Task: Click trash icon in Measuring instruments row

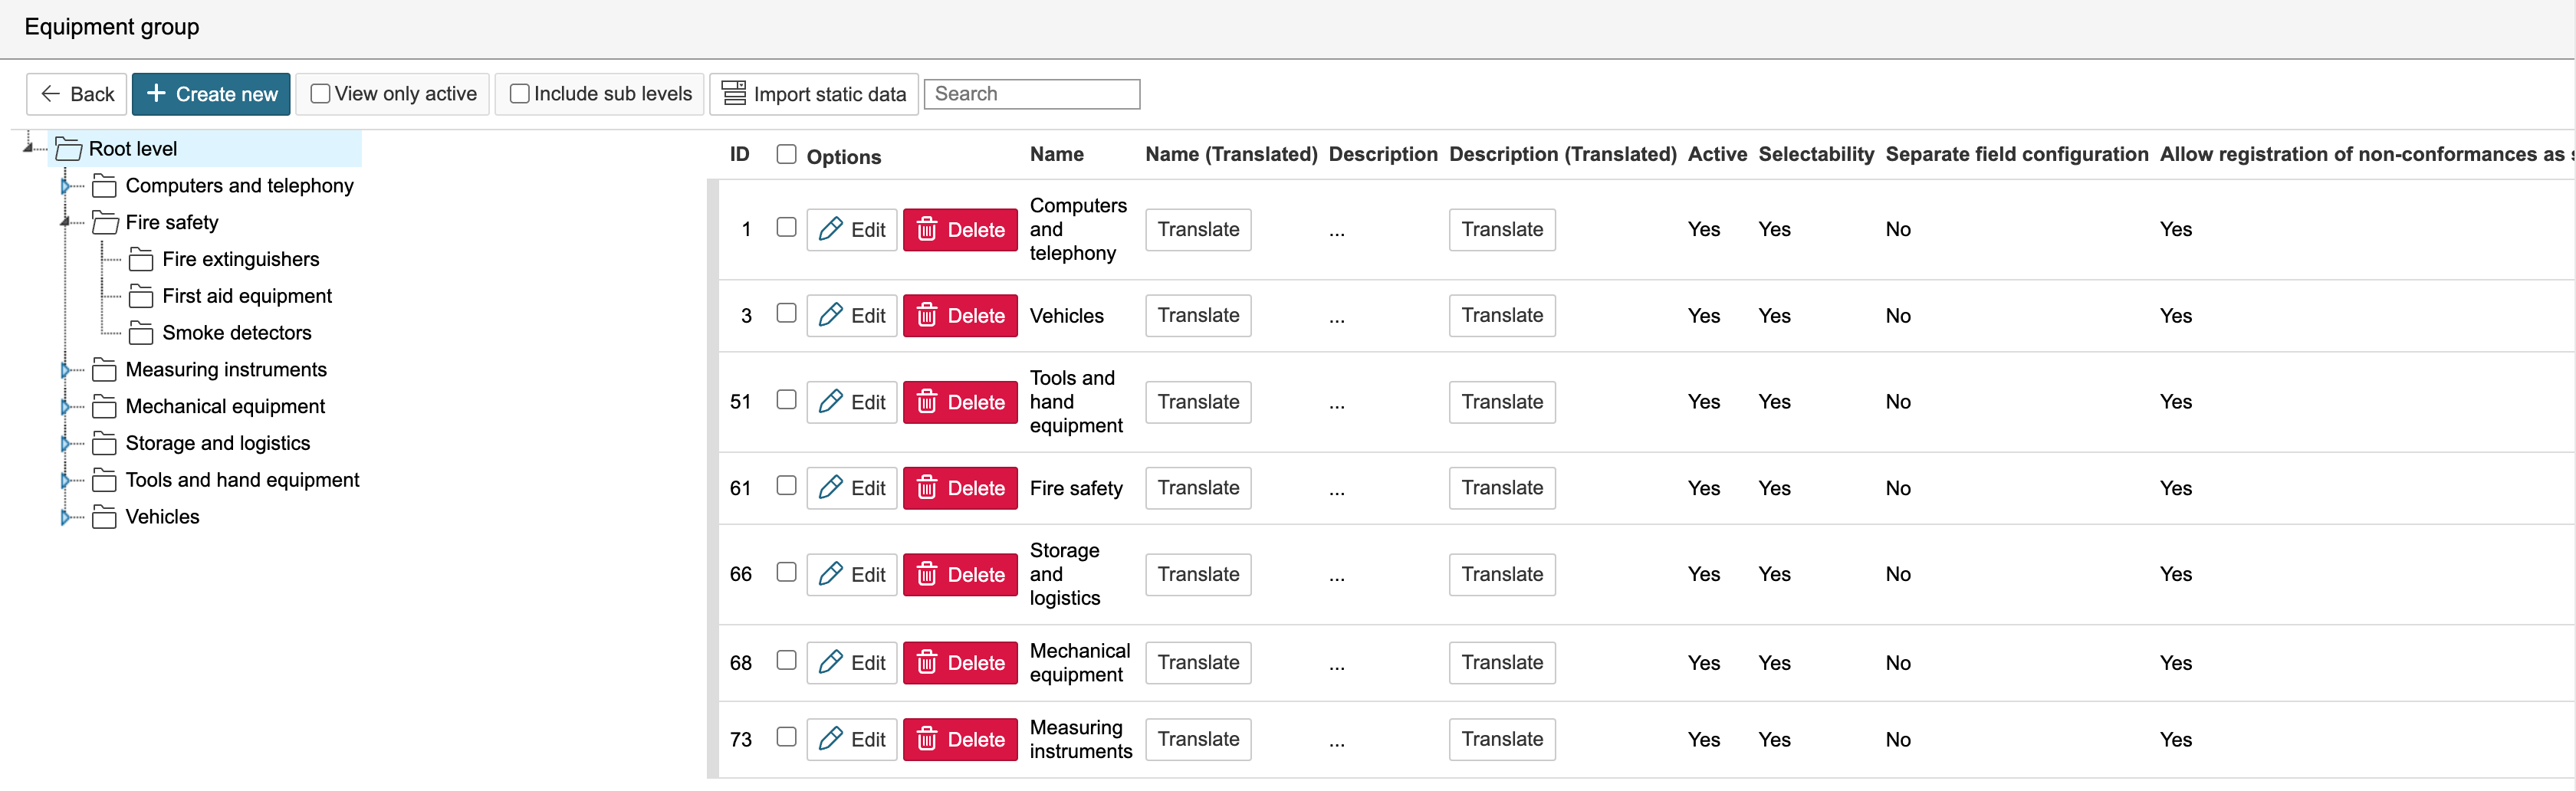Action: coord(927,739)
